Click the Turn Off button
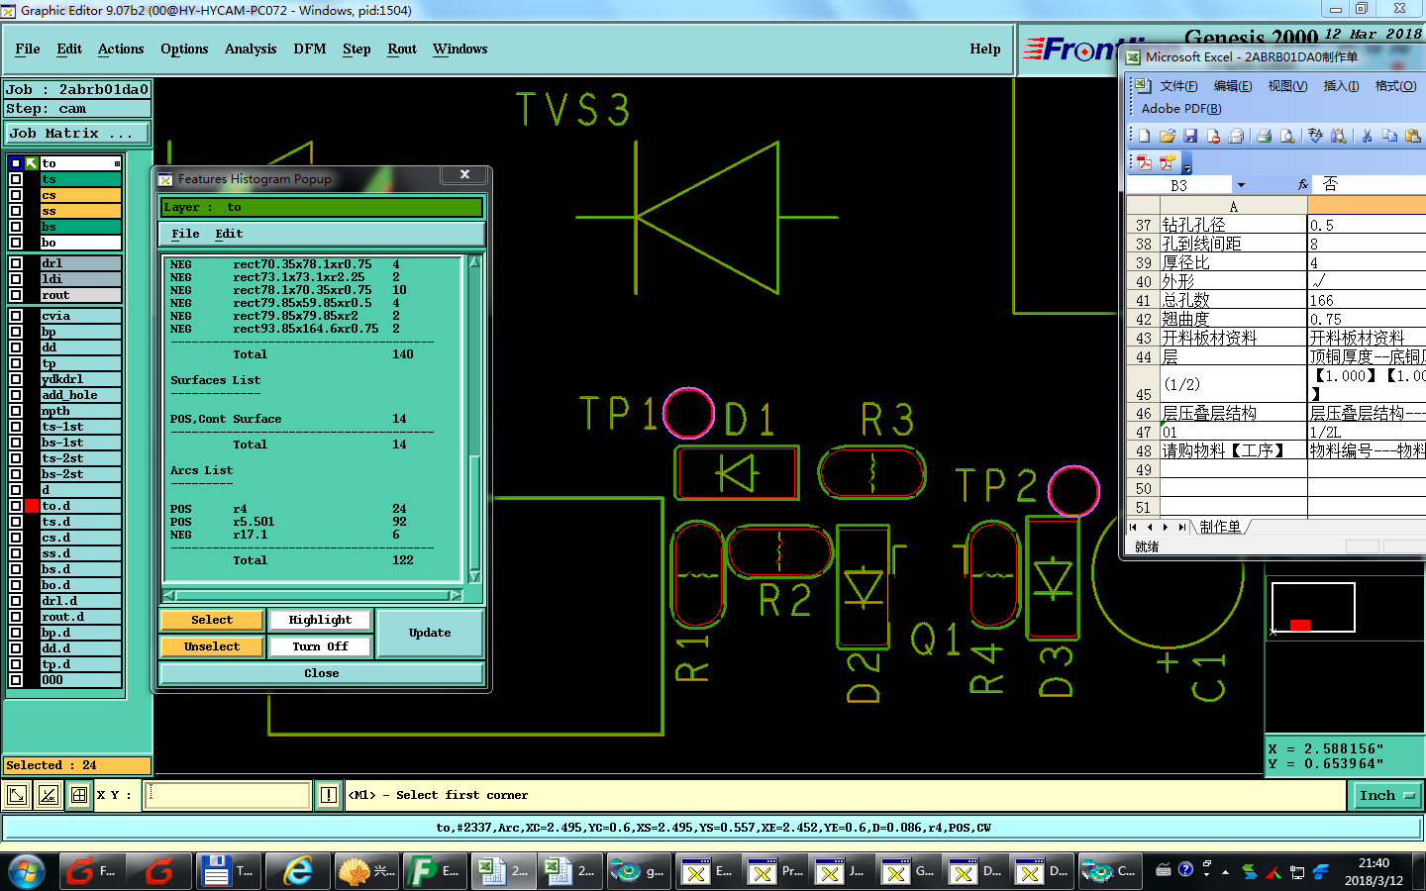This screenshot has width=1426, height=891. pyautogui.click(x=320, y=646)
